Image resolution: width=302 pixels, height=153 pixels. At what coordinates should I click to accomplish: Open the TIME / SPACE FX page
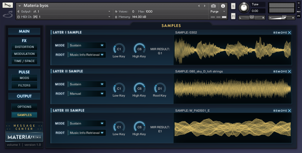pos(24,61)
